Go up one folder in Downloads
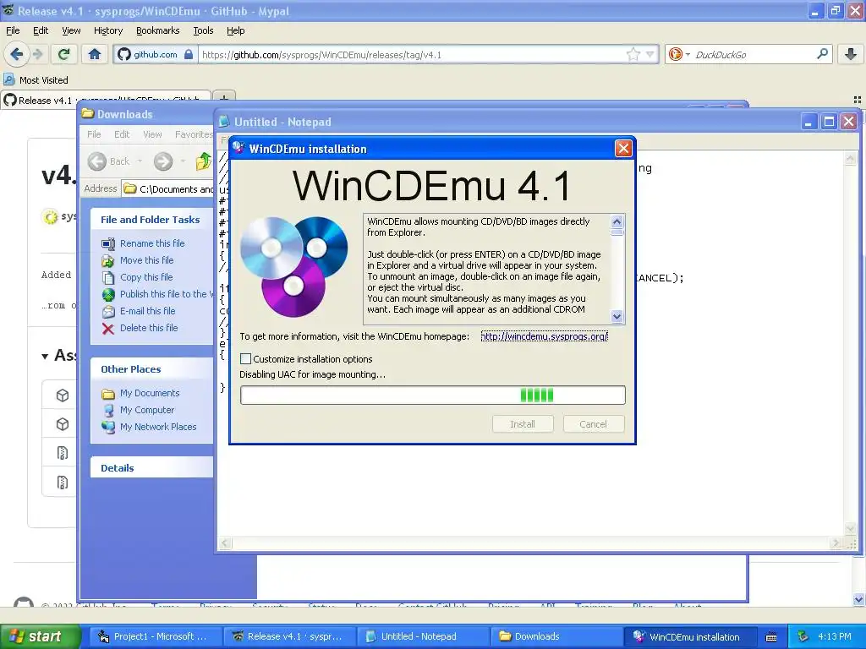 pyautogui.click(x=203, y=161)
